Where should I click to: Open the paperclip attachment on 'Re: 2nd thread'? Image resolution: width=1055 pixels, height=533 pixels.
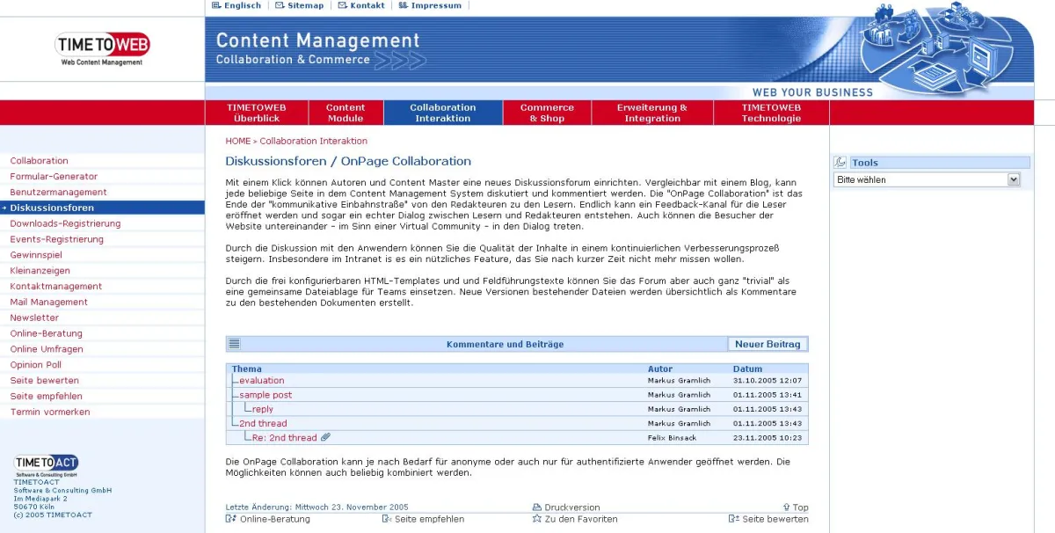(325, 437)
